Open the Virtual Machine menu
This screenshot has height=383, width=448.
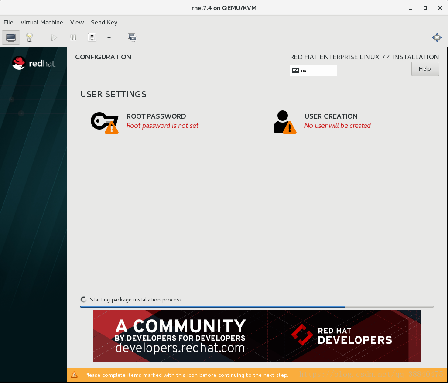coord(42,22)
